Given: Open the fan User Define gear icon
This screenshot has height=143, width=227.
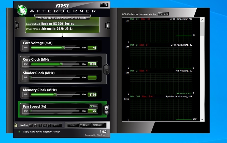Looking at the screenshot, I should click(x=107, y=110).
